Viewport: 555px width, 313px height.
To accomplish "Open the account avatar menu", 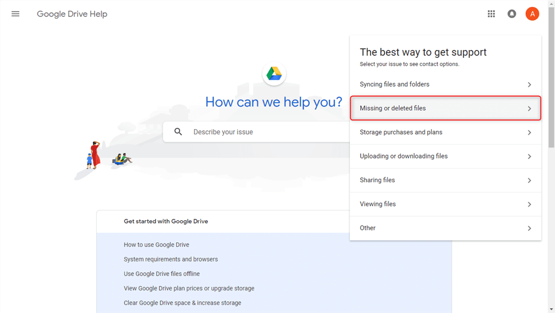I will coord(532,14).
